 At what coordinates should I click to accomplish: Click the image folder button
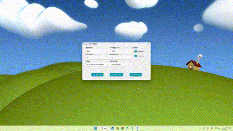coord(116,75)
